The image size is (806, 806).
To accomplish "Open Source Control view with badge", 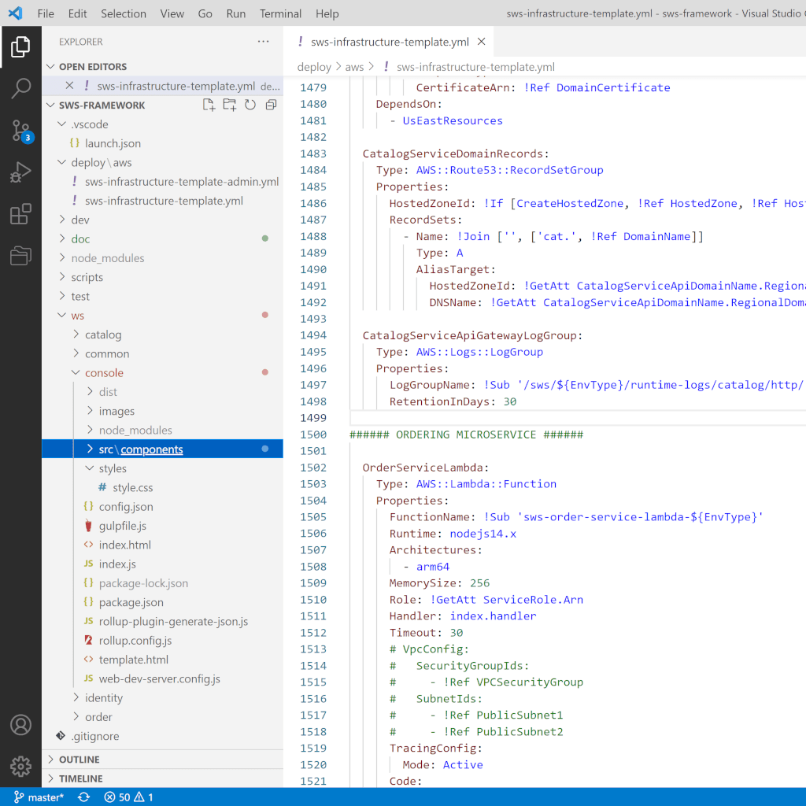I will [x=20, y=131].
